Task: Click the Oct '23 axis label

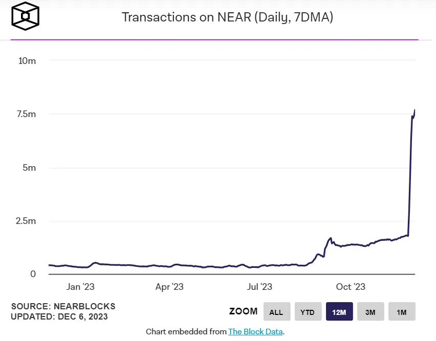Action: (351, 287)
